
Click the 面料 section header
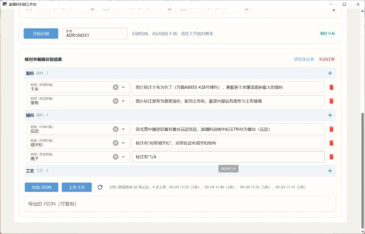(180, 73)
